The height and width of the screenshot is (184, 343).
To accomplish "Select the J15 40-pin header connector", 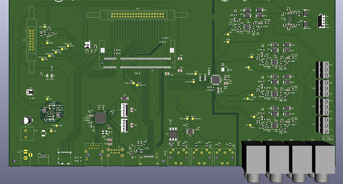I will [x=138, y=15].
